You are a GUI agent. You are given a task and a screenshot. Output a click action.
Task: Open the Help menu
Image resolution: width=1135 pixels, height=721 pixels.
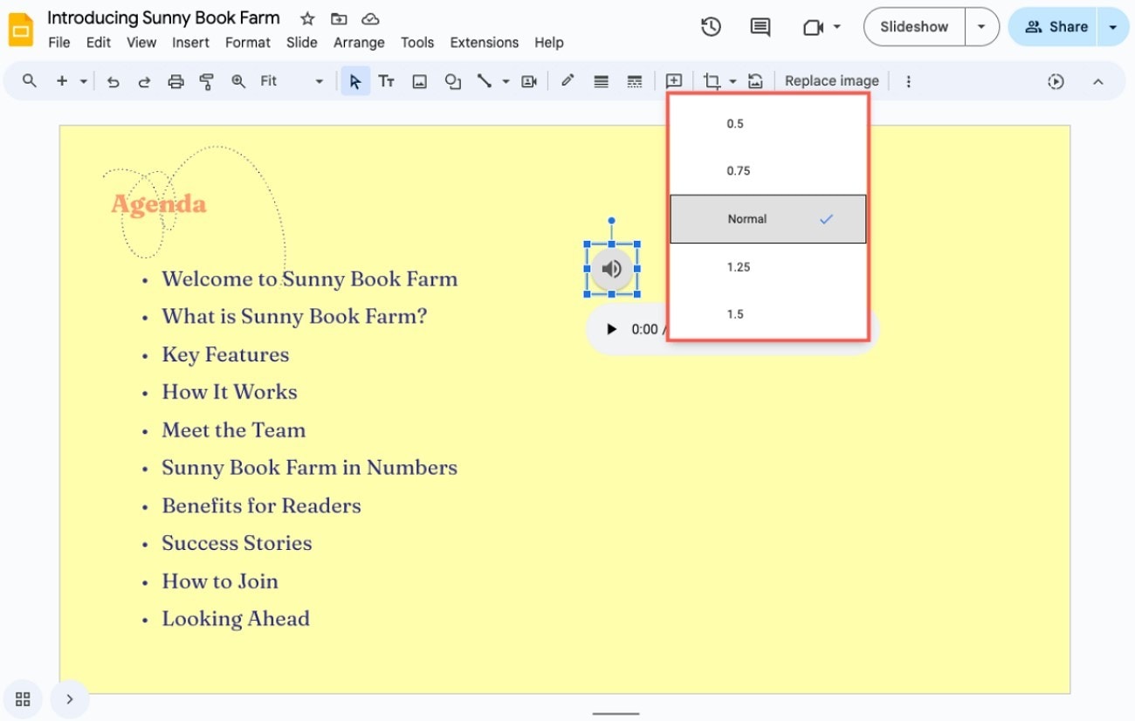[x=549, y=42]
